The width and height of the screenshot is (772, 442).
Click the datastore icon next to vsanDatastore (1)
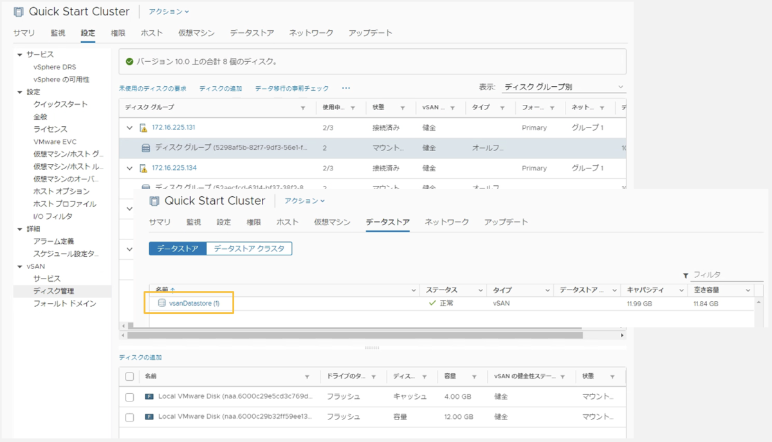(162, 303)
